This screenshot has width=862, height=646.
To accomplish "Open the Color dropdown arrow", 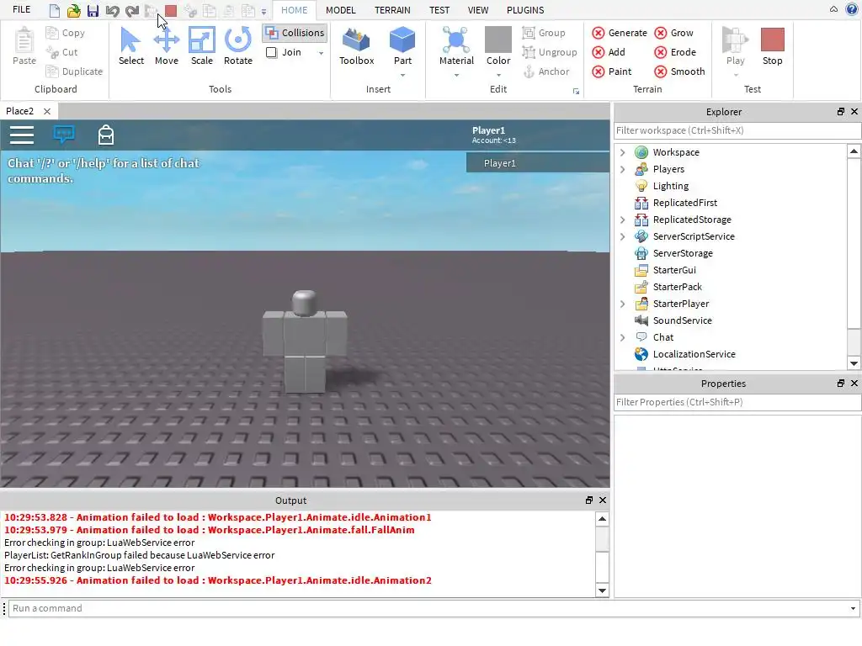I will (x=498, y=75).
